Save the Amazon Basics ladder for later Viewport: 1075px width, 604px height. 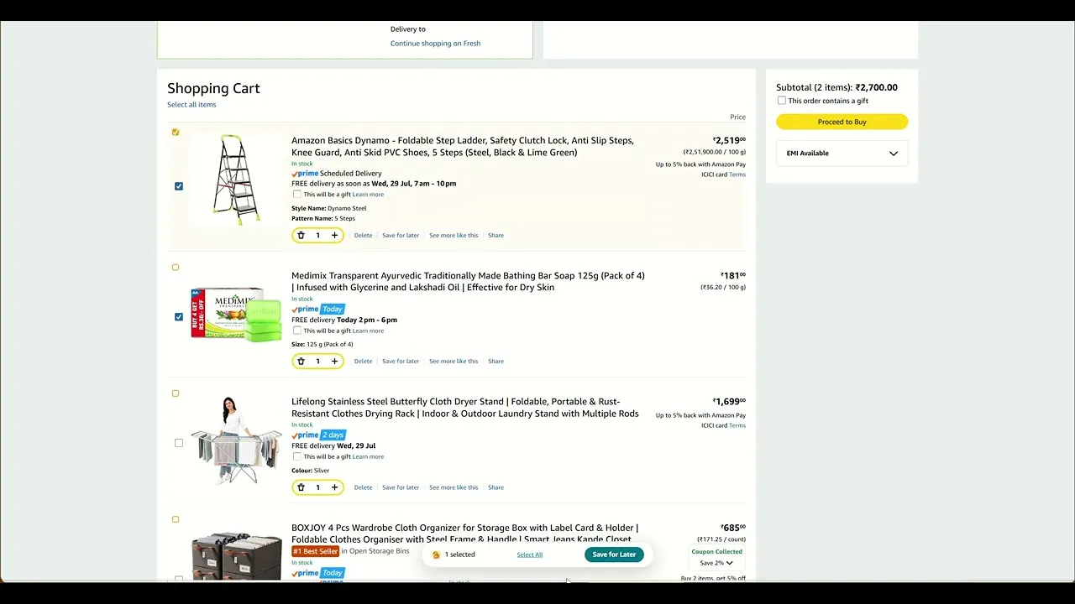pos(401,236)
